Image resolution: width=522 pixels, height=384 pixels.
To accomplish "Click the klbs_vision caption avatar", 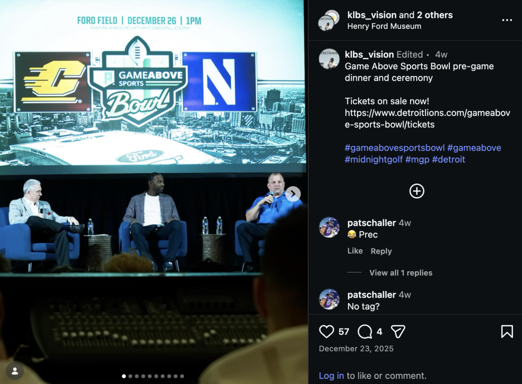I will (329, 59).
